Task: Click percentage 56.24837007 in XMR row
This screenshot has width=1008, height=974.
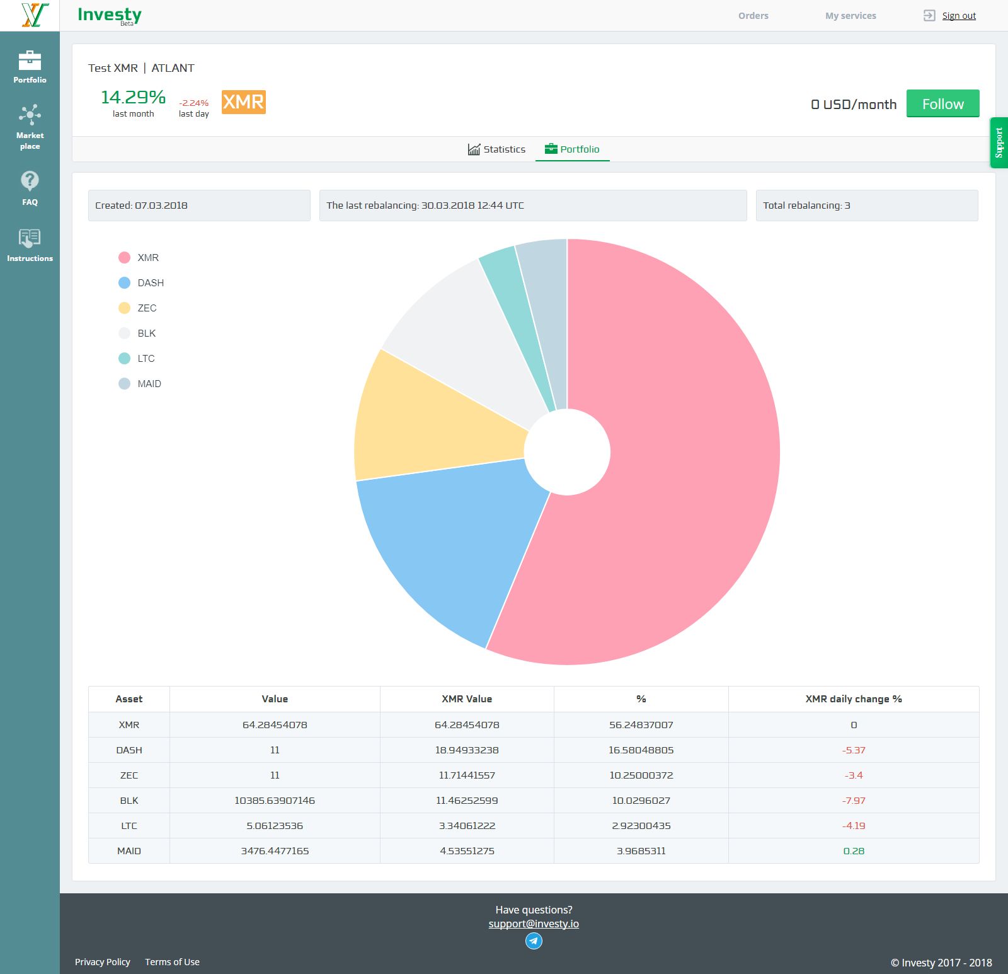Action: coord(641,725)
